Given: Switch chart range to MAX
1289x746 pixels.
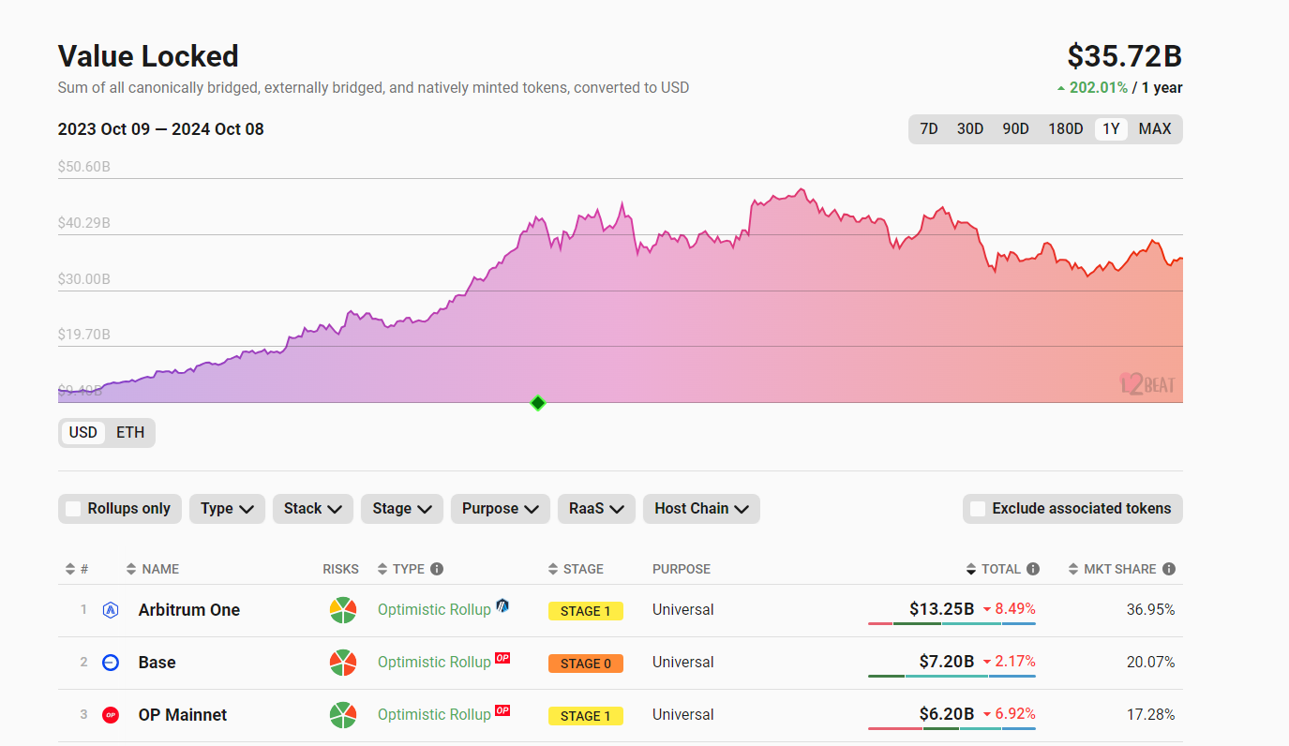Looking at the screenshot, I should [x=1155, y=129].
